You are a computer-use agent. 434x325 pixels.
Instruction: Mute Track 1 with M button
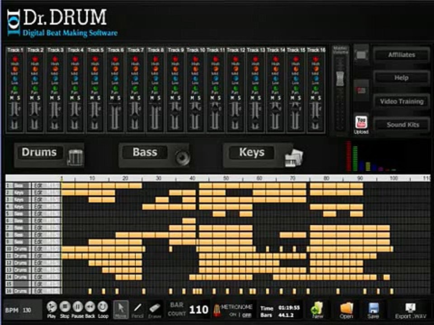12,98
